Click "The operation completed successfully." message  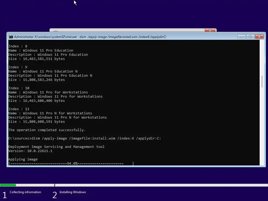[47, 130]
